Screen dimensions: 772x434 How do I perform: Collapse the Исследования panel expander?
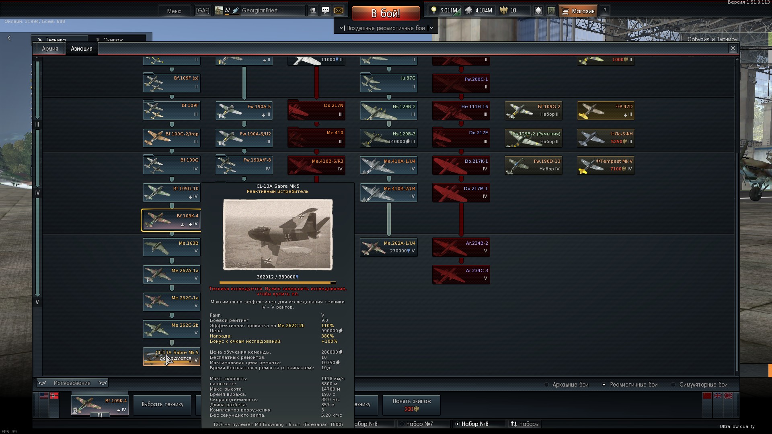[x=72, y=383]
